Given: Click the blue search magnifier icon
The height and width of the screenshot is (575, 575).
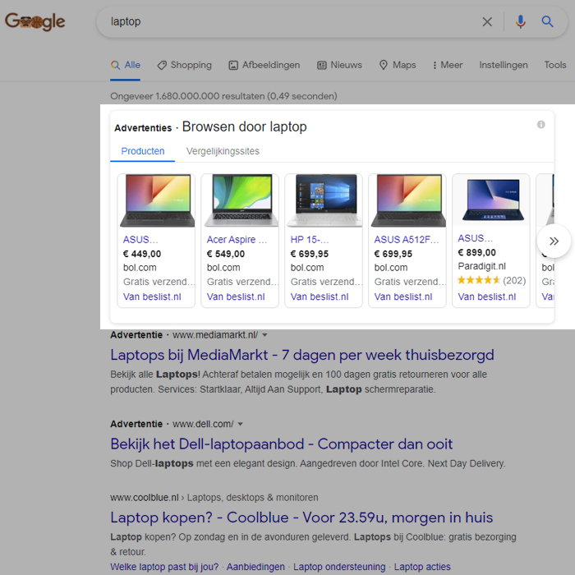Looking at the screenshot, I should point(547,21).
